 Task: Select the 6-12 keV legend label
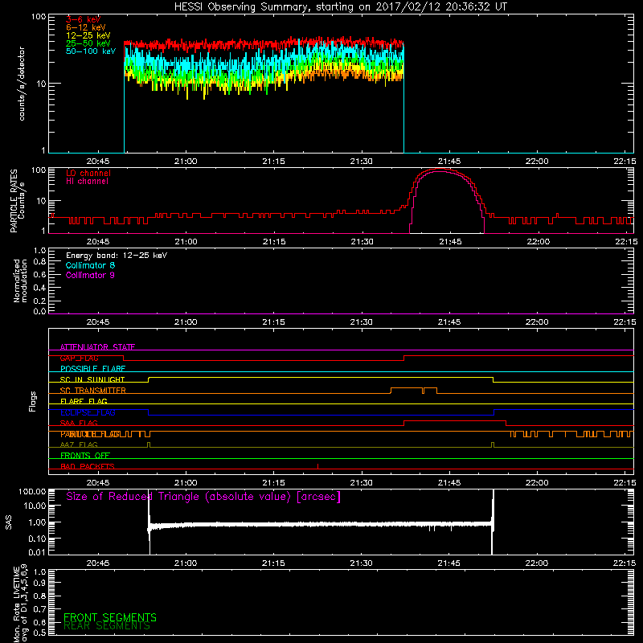(85, 27)
